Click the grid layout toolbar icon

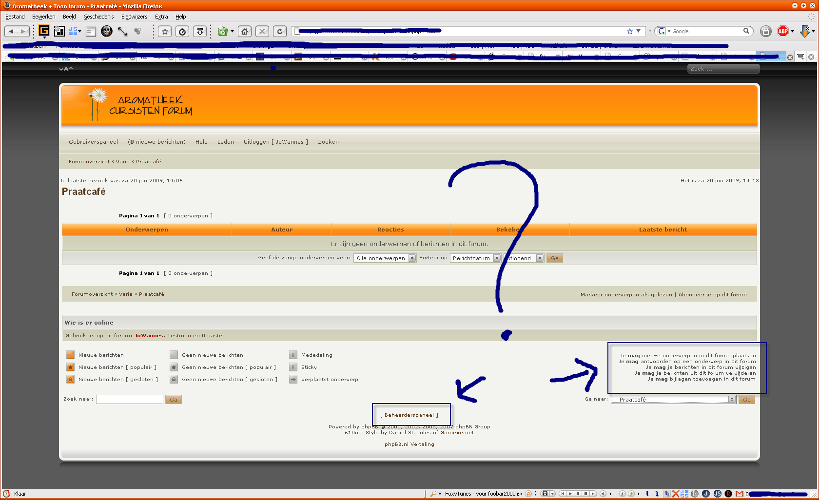[59, 31]
